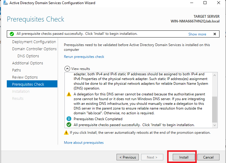The image size is (226, 163).
Task: Go to Review Options page
Action: coord(25,77)
